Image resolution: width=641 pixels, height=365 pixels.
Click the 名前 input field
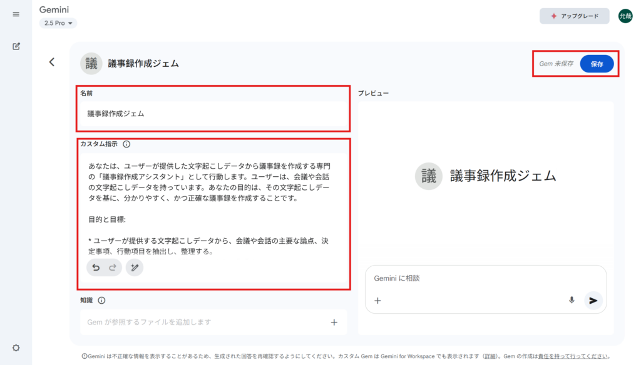click(x=213, y=114)
